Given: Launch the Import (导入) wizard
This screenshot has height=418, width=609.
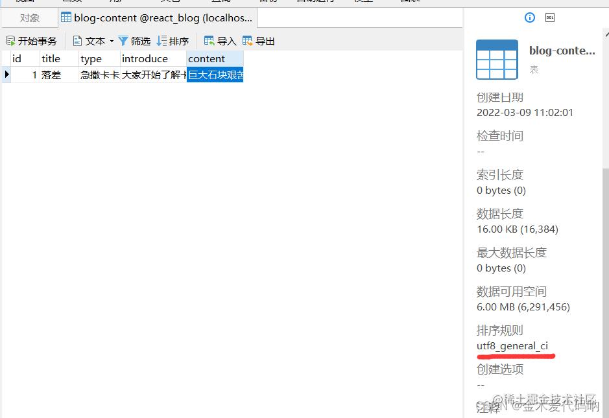Looking at the screenshot, I should [x=220, y=41].
